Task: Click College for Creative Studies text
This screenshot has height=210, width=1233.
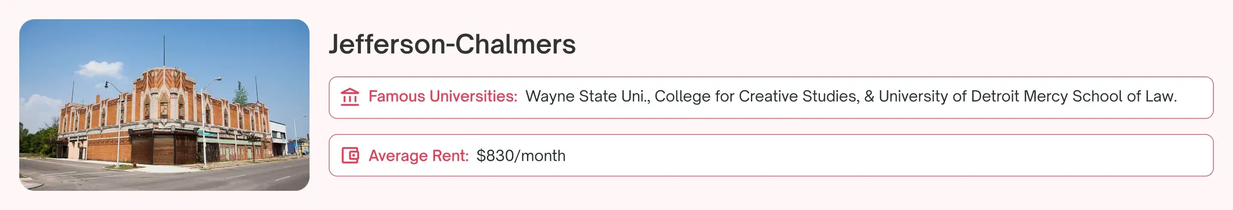Action: [x=756, y=96]
